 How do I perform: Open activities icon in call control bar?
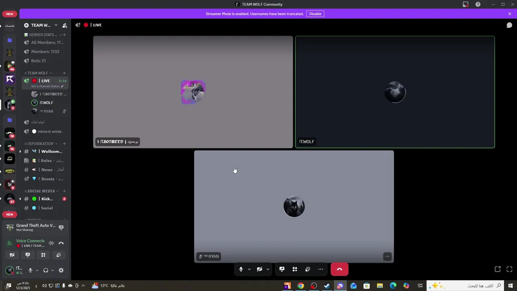tap(295, 269)
